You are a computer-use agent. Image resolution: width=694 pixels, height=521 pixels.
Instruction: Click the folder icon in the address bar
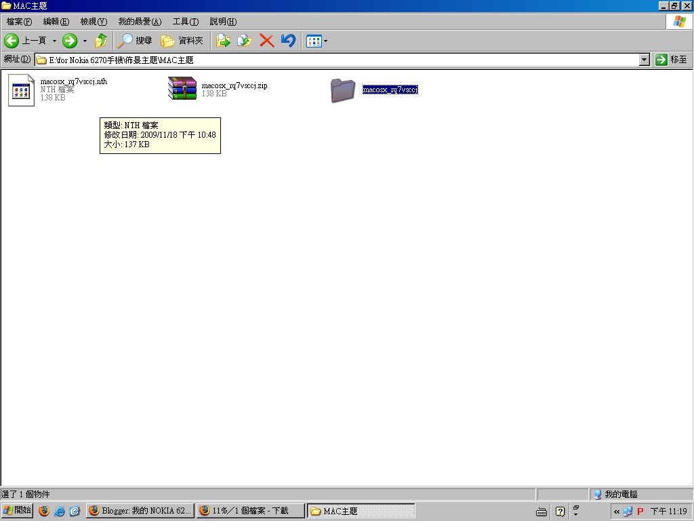tap(41, 60)
